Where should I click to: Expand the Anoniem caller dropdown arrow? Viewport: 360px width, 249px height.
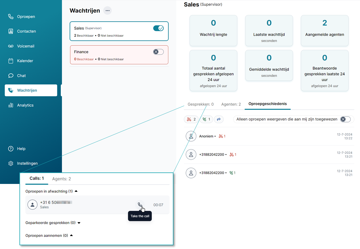point(215,137)
